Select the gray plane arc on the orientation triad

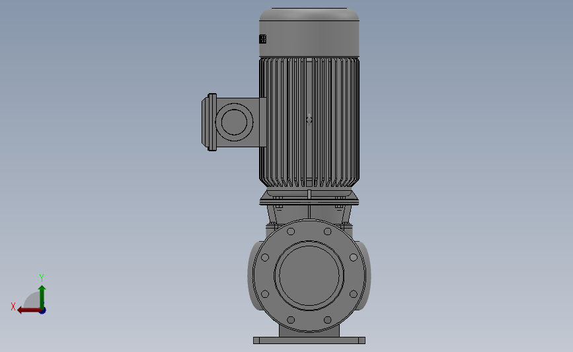pos(32,300)
